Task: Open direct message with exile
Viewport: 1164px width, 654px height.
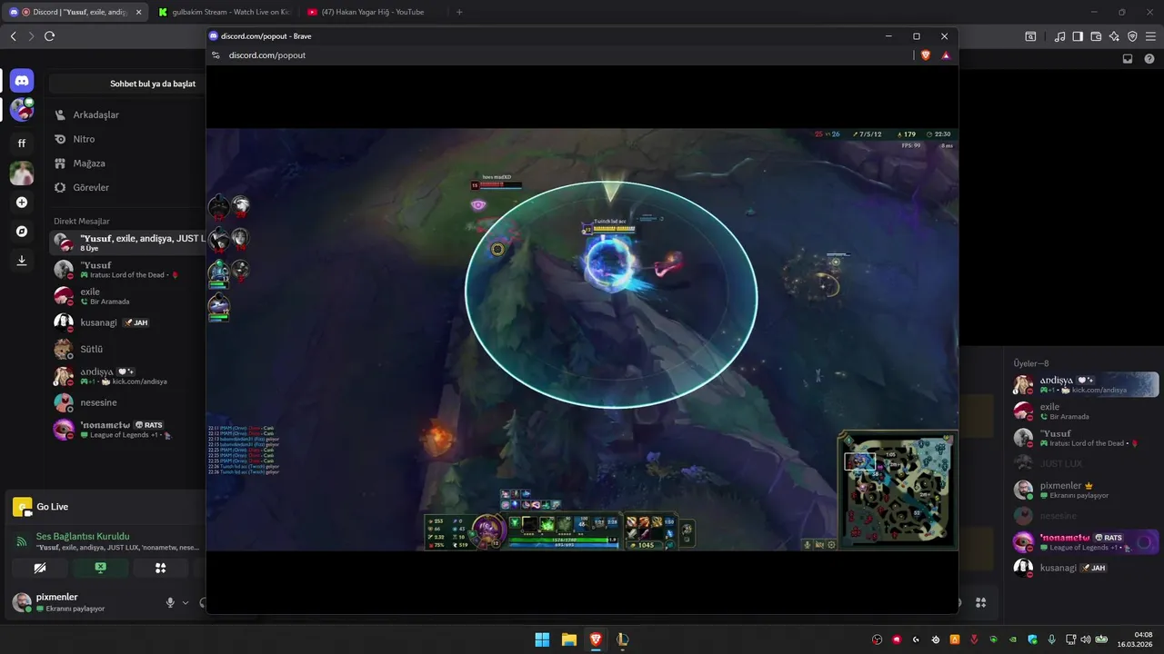Action: coord(127,296)
